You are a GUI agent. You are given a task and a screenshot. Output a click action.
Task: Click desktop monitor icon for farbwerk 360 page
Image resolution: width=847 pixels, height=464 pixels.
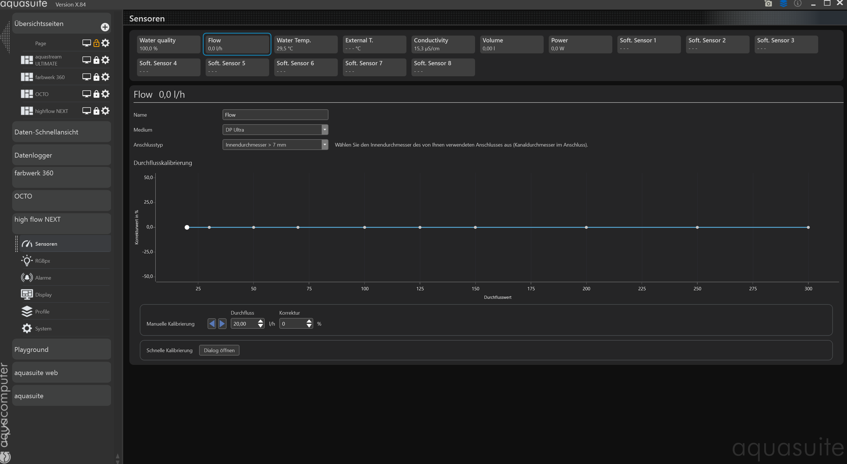point(86,77)
